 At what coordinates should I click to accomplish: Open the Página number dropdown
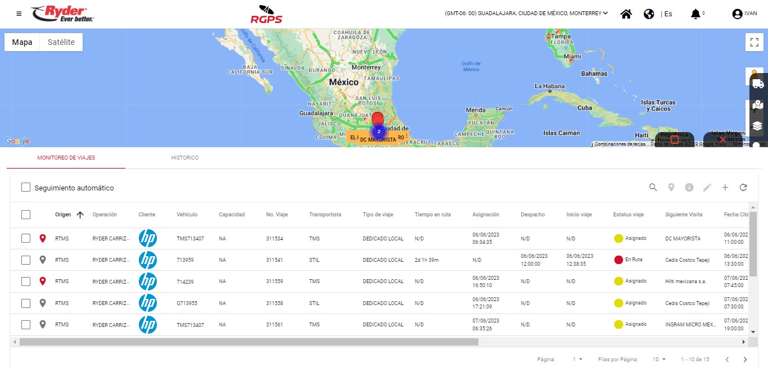pos(577,360)
